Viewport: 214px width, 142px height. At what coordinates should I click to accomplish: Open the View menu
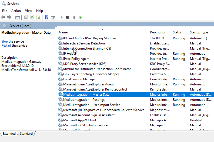tap(28, 11)
